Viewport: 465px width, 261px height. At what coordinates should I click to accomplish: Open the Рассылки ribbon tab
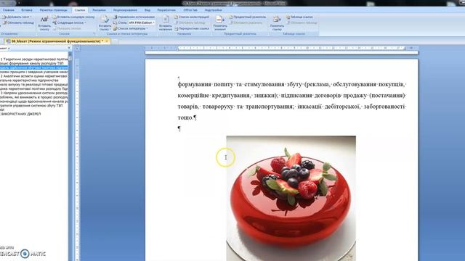coord(99,10)
